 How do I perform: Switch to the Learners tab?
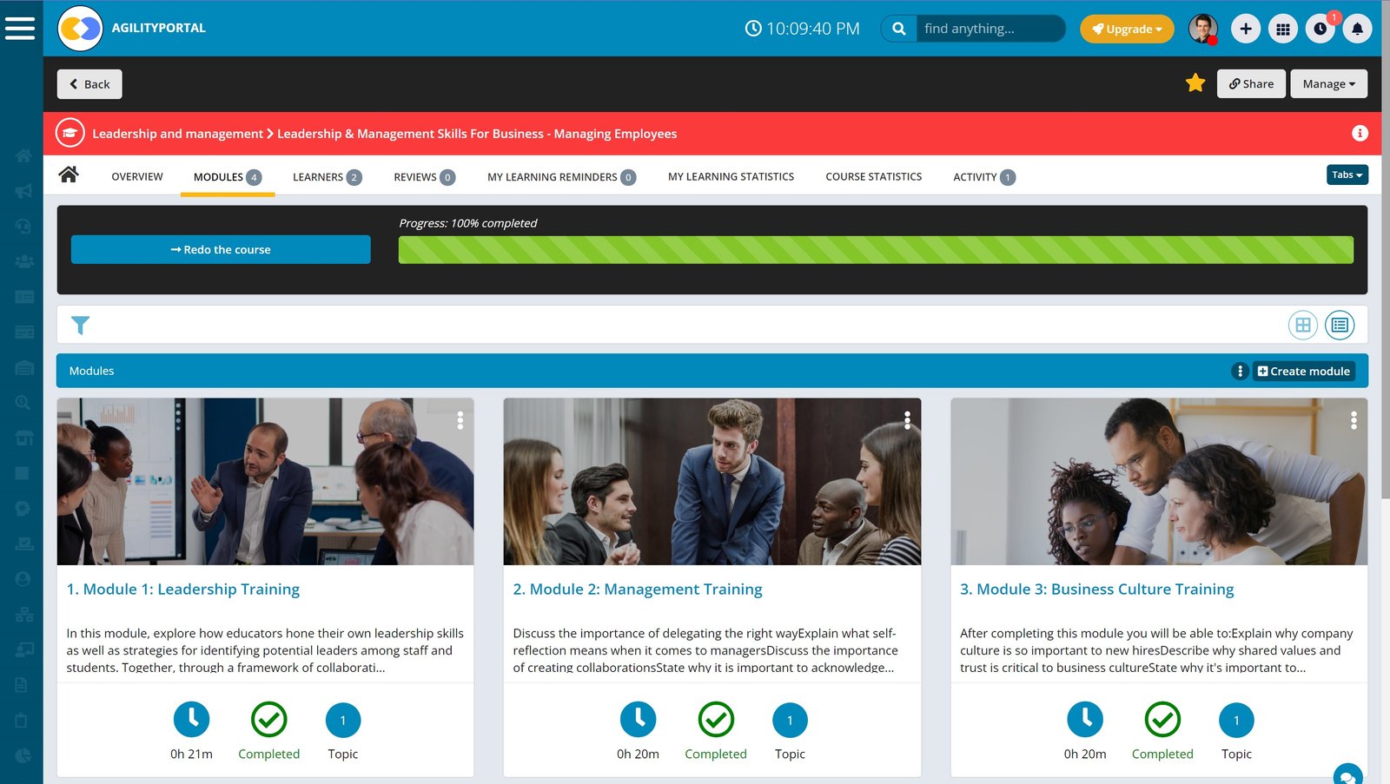click(326, 177)
